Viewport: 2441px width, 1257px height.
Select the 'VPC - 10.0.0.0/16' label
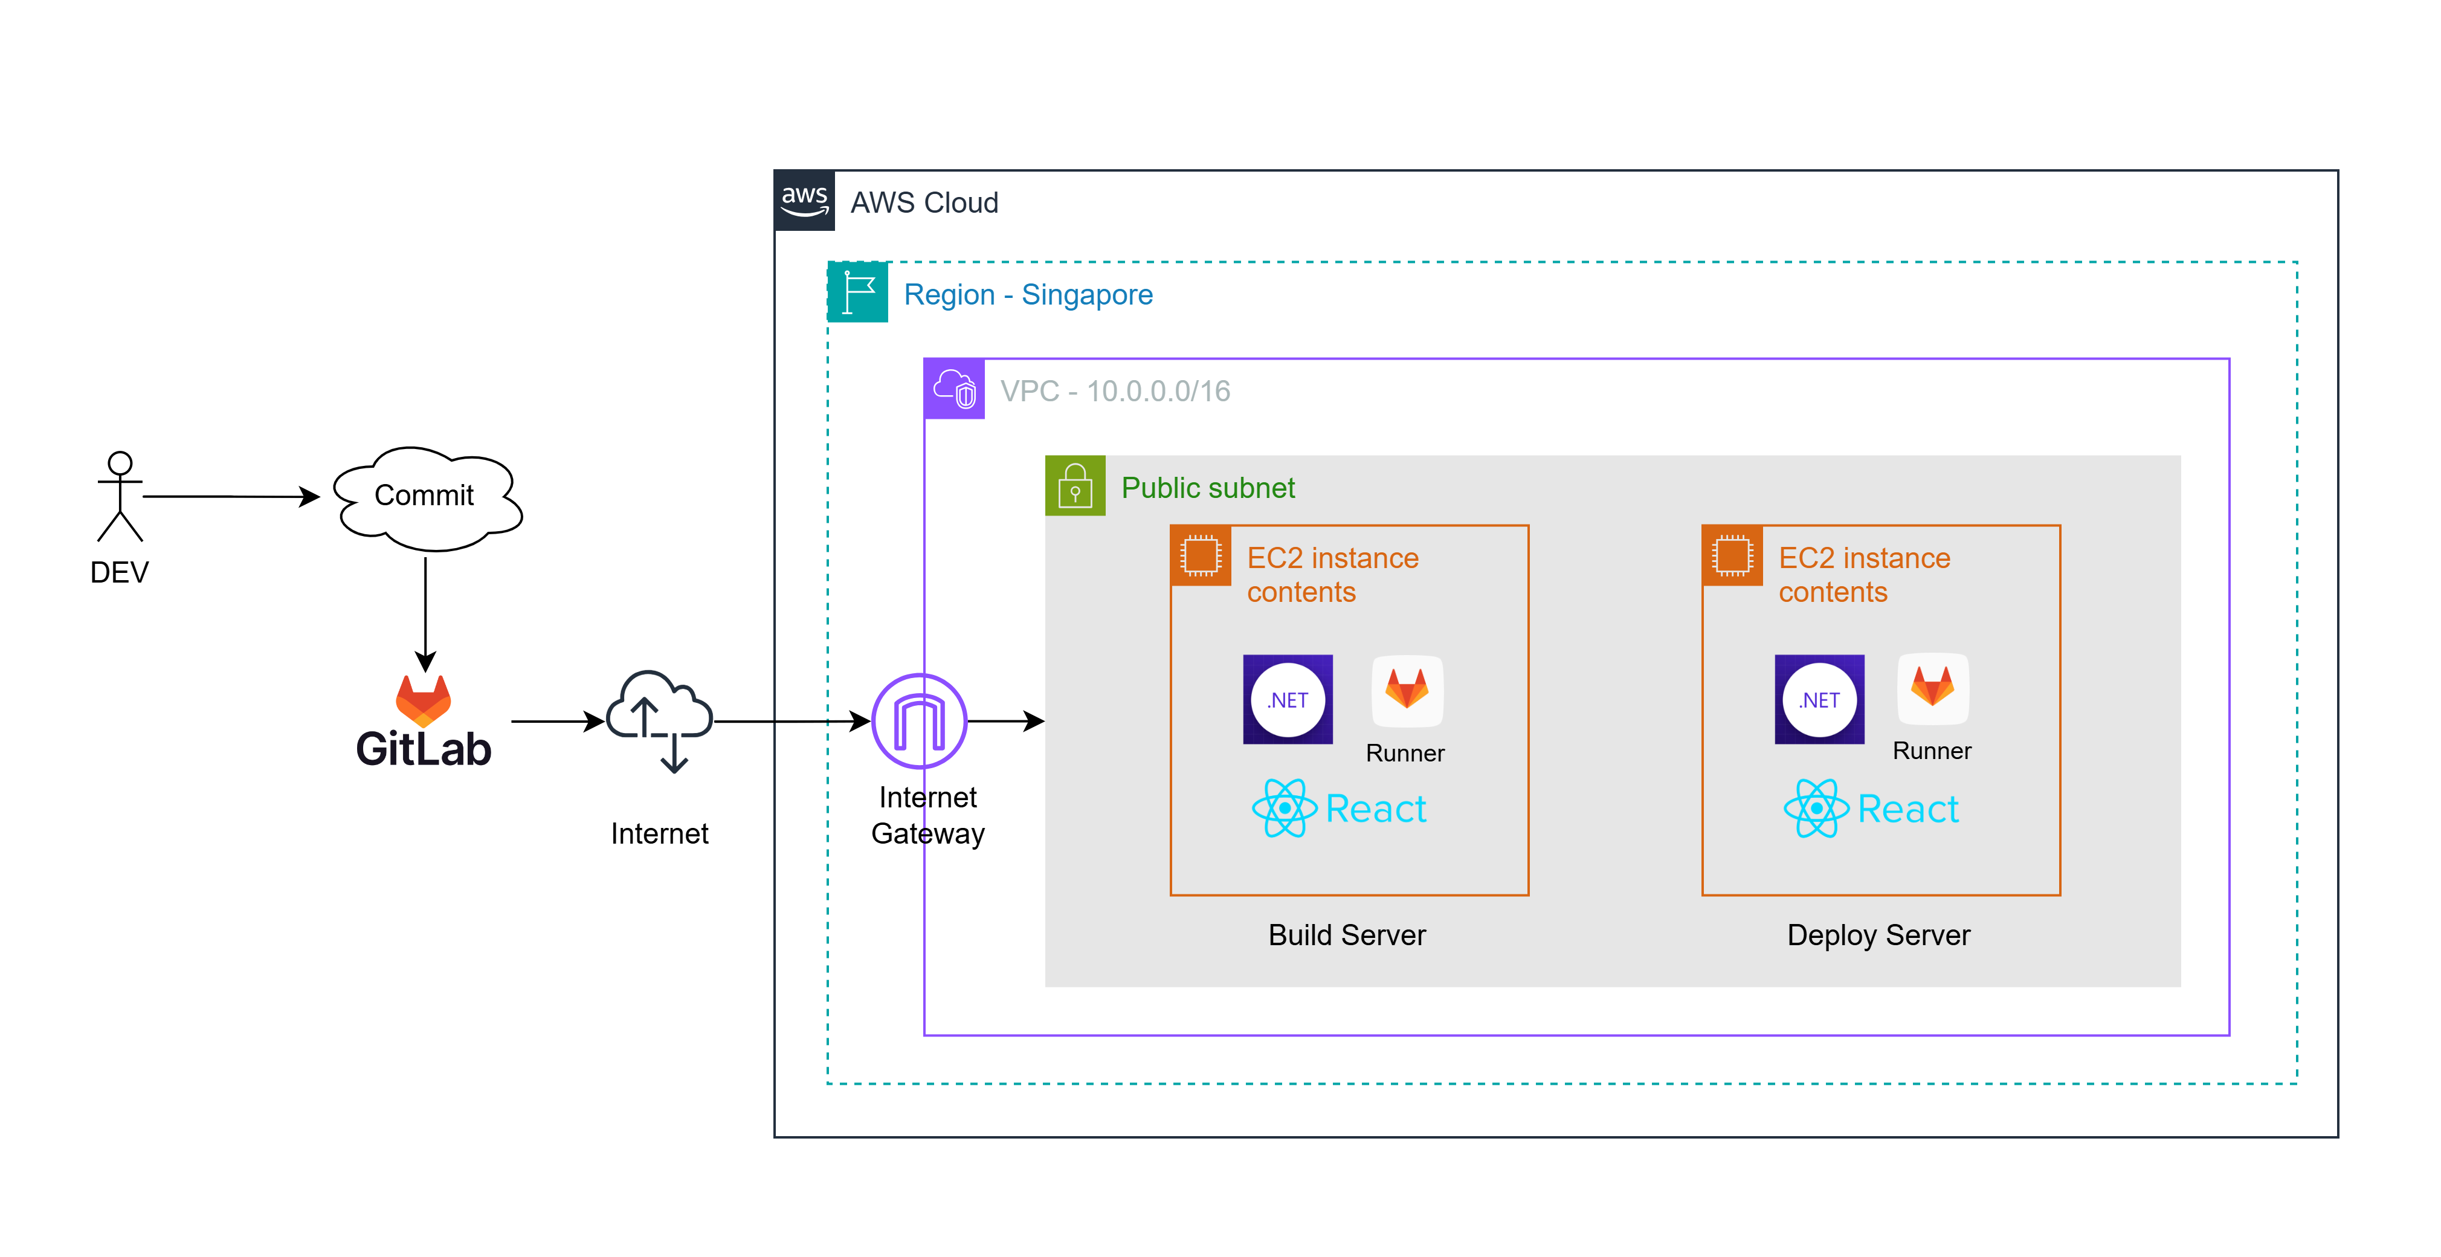point(1115,390)
